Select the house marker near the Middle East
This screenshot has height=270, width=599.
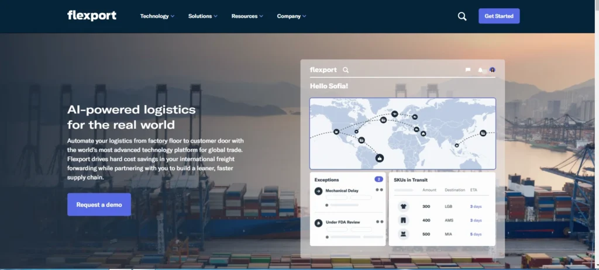(424, 134)
